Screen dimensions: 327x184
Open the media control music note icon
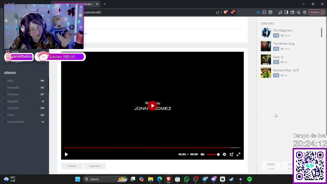[280, 12]
